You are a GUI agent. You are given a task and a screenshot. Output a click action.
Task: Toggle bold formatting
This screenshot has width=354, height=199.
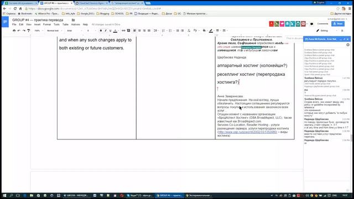pos(101,31)
